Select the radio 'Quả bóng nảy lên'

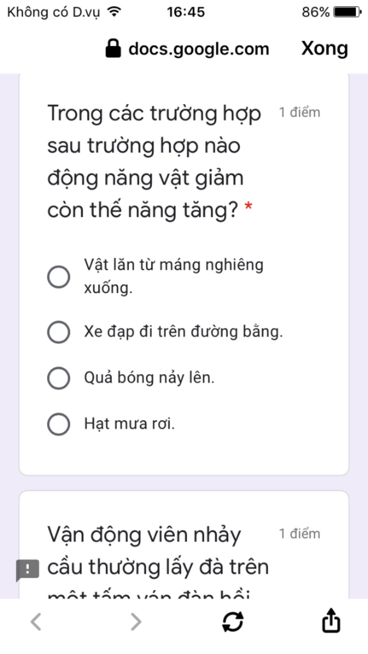coord(59,378)
